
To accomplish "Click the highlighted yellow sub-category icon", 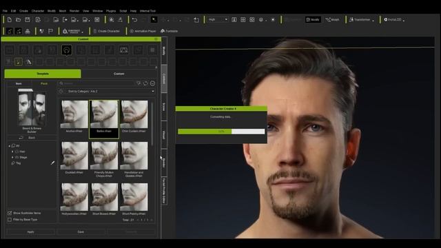I will (x=19, y=62).
